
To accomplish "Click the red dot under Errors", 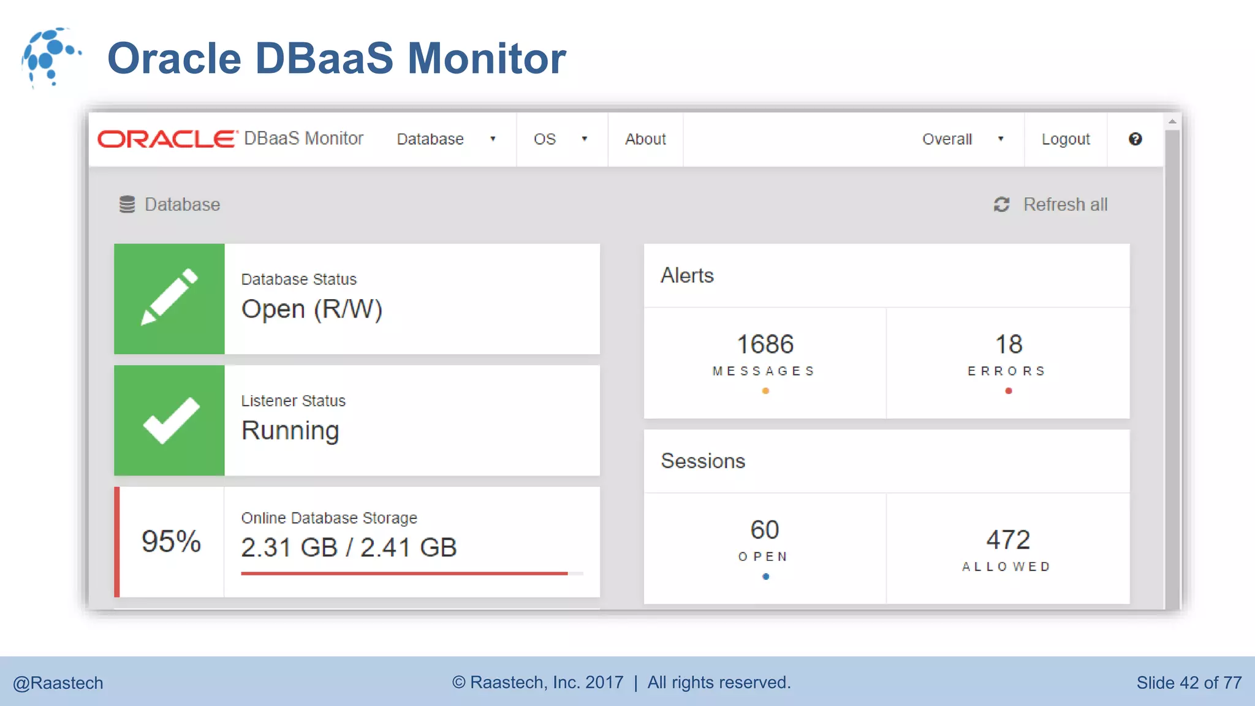I will pyautogui.click(x=1009, y=391).
